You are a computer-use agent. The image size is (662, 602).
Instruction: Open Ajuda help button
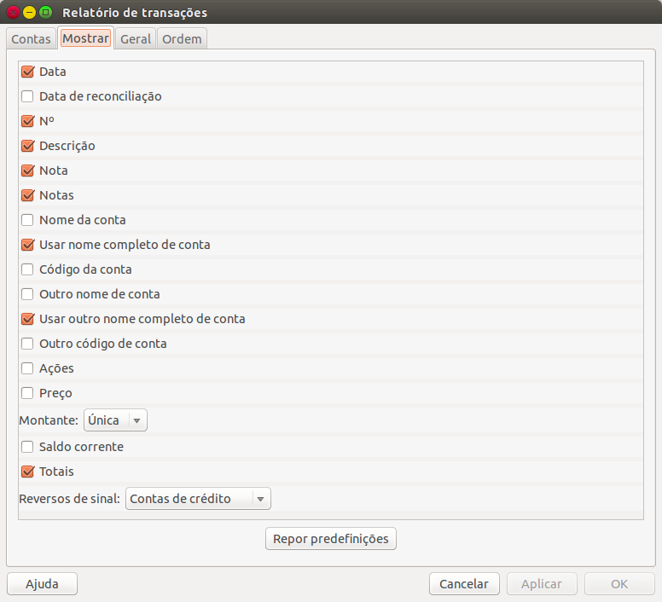42,584
